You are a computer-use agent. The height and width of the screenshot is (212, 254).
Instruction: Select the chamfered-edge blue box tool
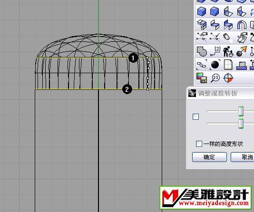coord(215,11)
